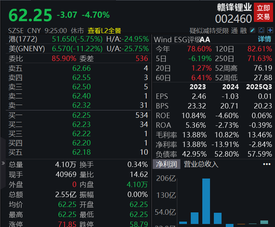This screenshot has height=227, width=275.
Task: Click the 通 stock connect tag
Action: click(234, 30)
